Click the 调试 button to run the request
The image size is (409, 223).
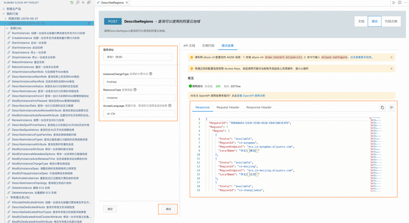[169, 209]
